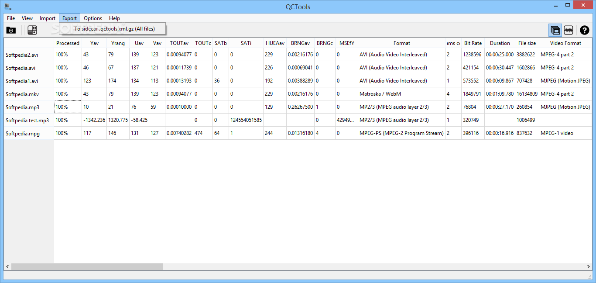Viewport: 596px width, 283px height.
Task: Click the MPEG-1 video cell
Action: (565, 133)
